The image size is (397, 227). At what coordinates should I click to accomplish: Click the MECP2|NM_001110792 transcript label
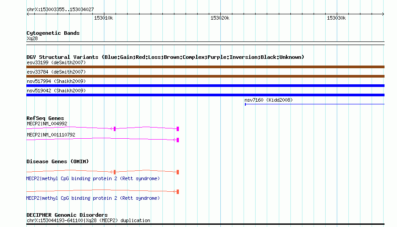(51, 135)
